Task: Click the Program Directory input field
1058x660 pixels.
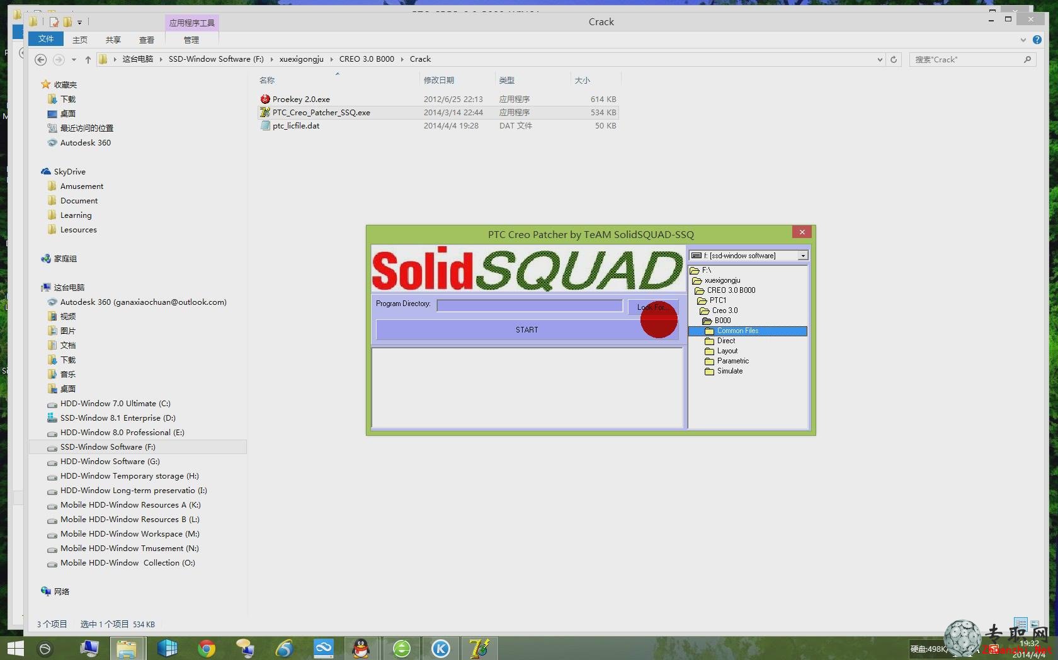Action: point(530,305)
